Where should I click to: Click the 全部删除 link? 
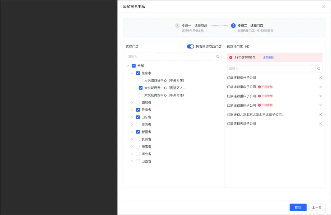(268, 57)
